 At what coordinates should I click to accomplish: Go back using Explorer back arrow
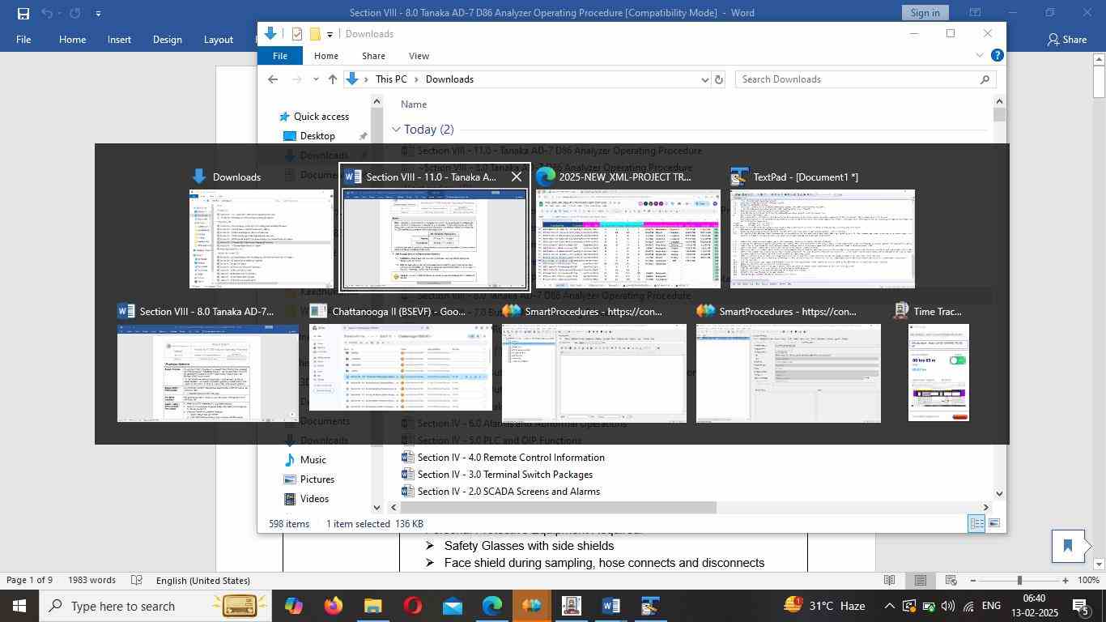coord(273,79)
